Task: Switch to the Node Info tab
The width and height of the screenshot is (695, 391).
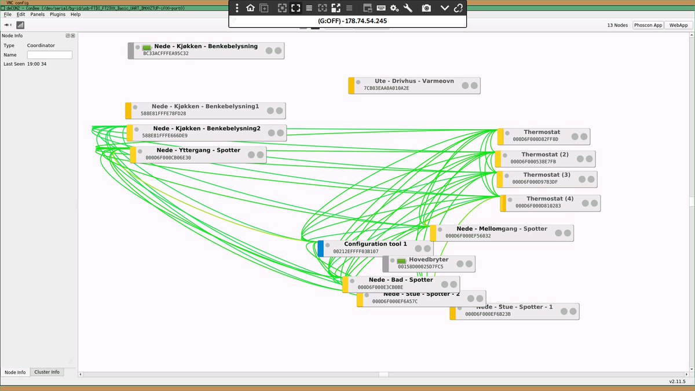Action: coord(15,372)
